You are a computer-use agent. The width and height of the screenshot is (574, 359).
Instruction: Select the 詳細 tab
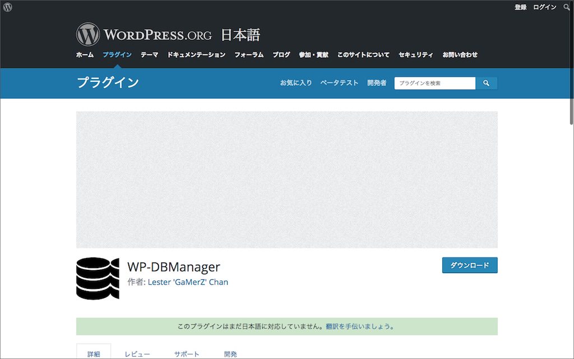(x=94, y=353)
